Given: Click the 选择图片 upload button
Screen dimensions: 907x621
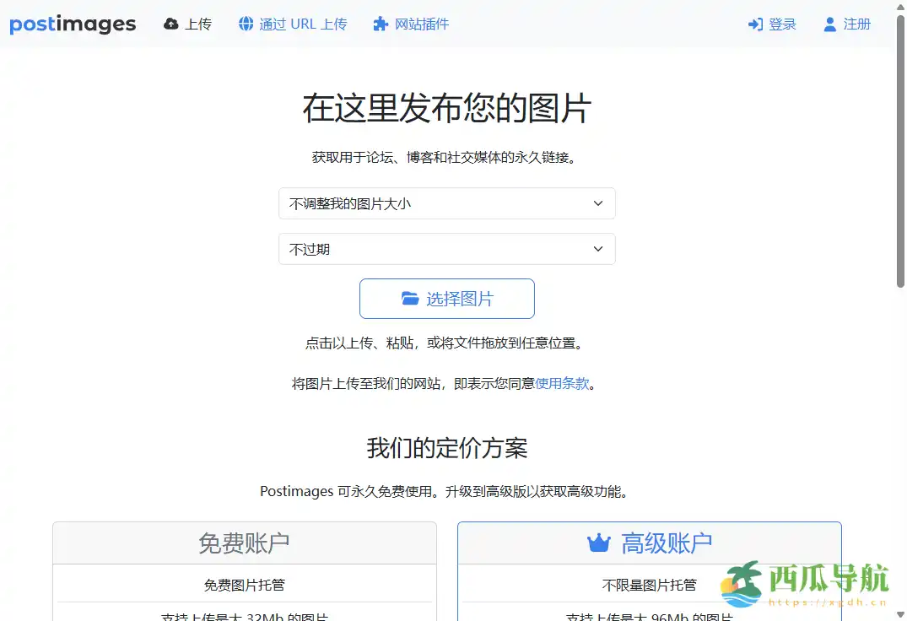Looking at the screenshot, I should point(447,298).
